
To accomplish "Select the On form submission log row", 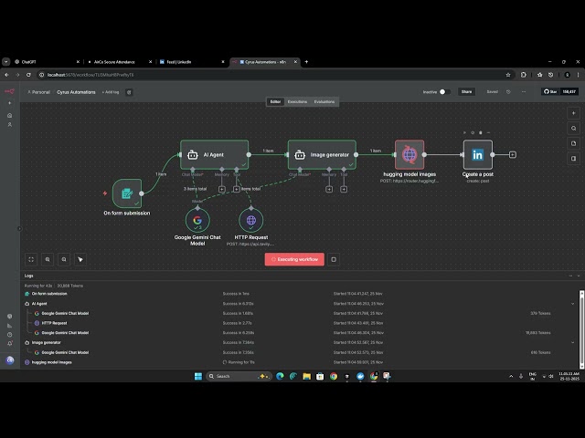I will (x=299, y=294).
